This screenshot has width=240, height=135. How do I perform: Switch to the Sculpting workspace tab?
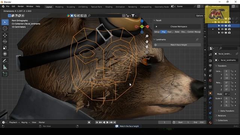click(71, 7)
